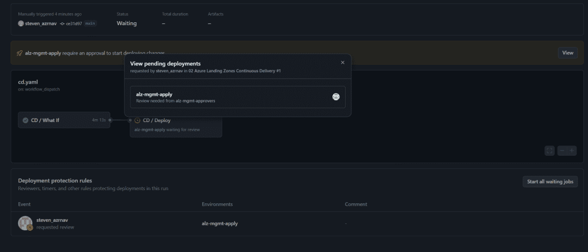This screenshot has height=252, width=588.
Task: Zoom out the workflow graph
Action: 562,150
